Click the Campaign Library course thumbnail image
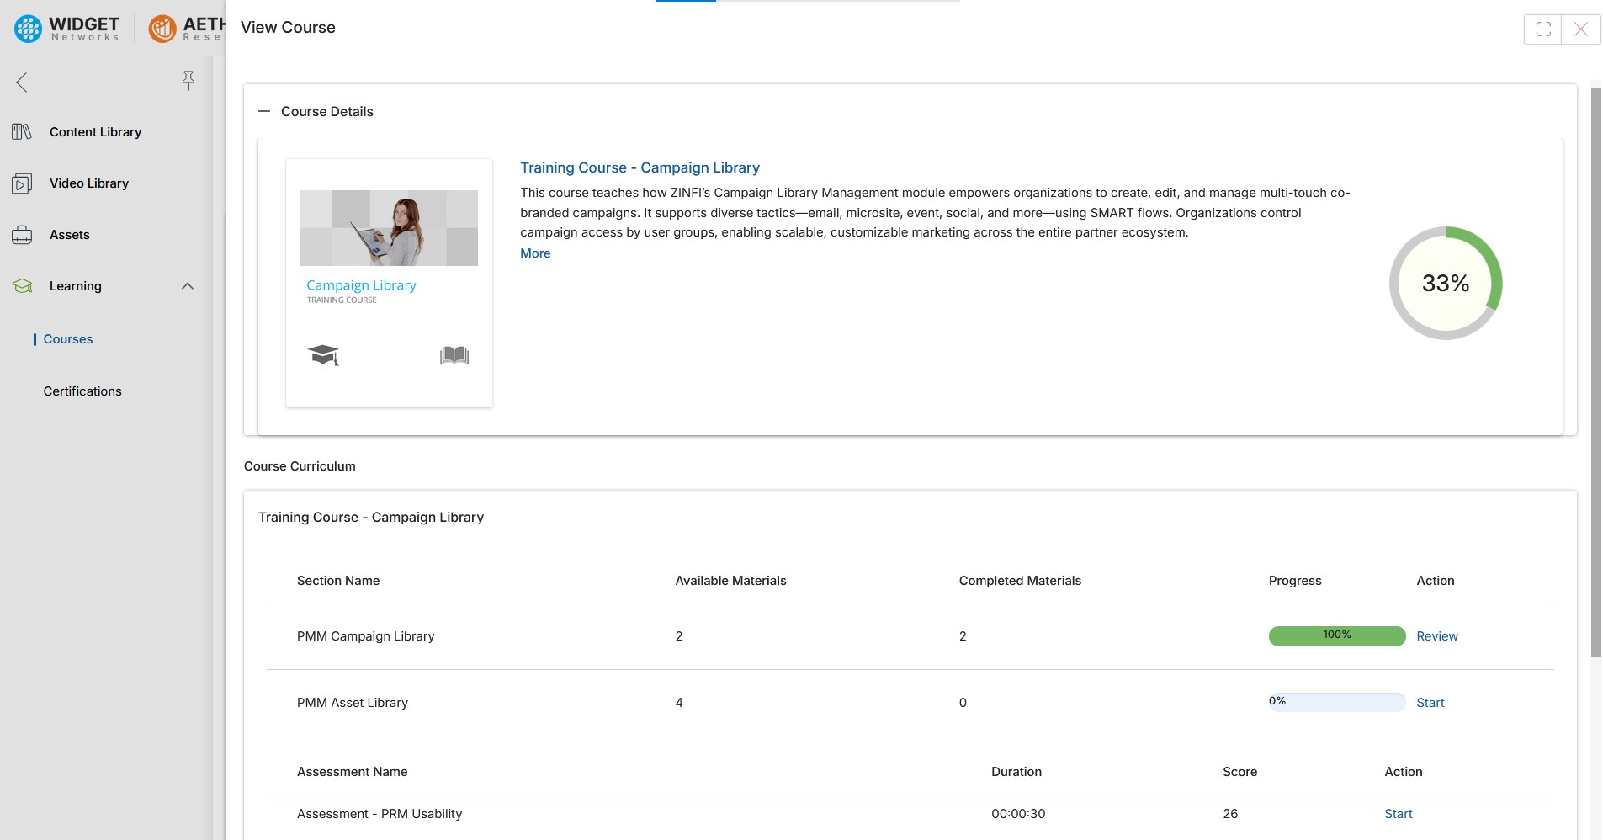The width and height of the screenshot is (1603, 840). tap(389, 228)
